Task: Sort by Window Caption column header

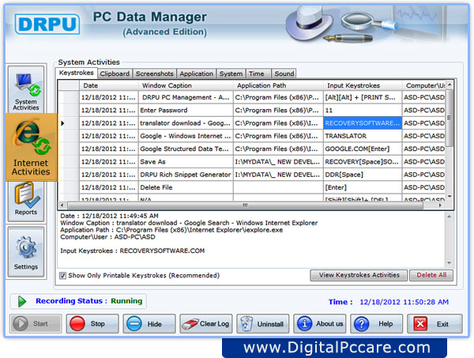Action: [x=186, y=85]
